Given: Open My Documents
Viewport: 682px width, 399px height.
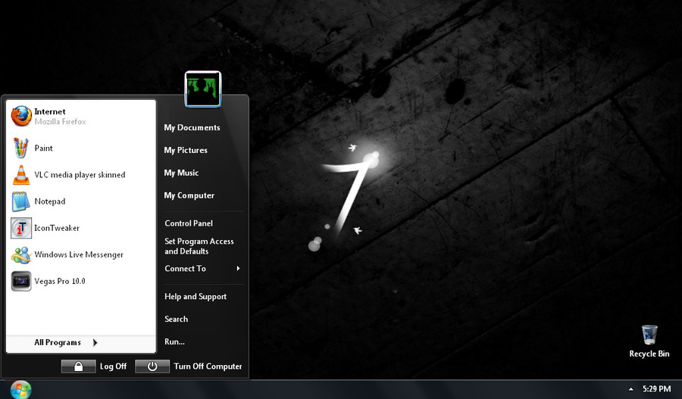Looking at the screenshot, I should pyautogui.click(x=192, y=128).
